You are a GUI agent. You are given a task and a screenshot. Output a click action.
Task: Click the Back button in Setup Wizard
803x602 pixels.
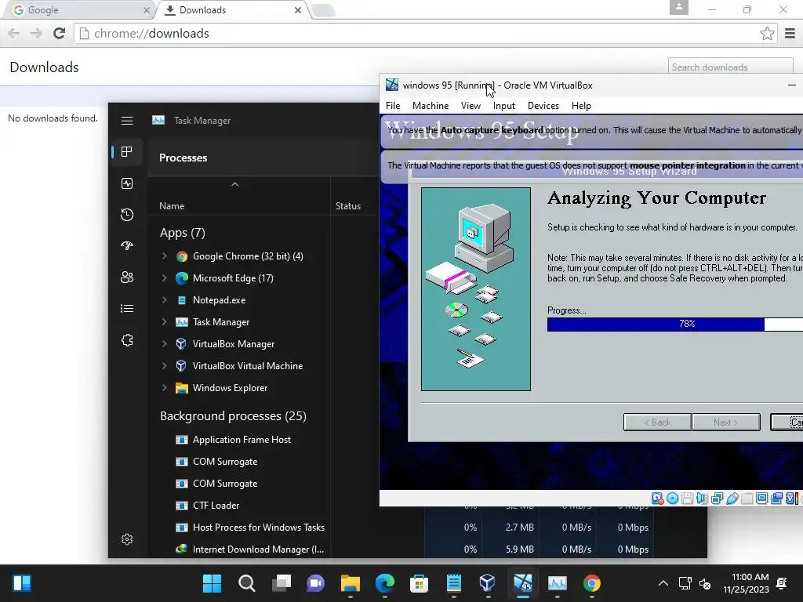click(x=657, y=422)
